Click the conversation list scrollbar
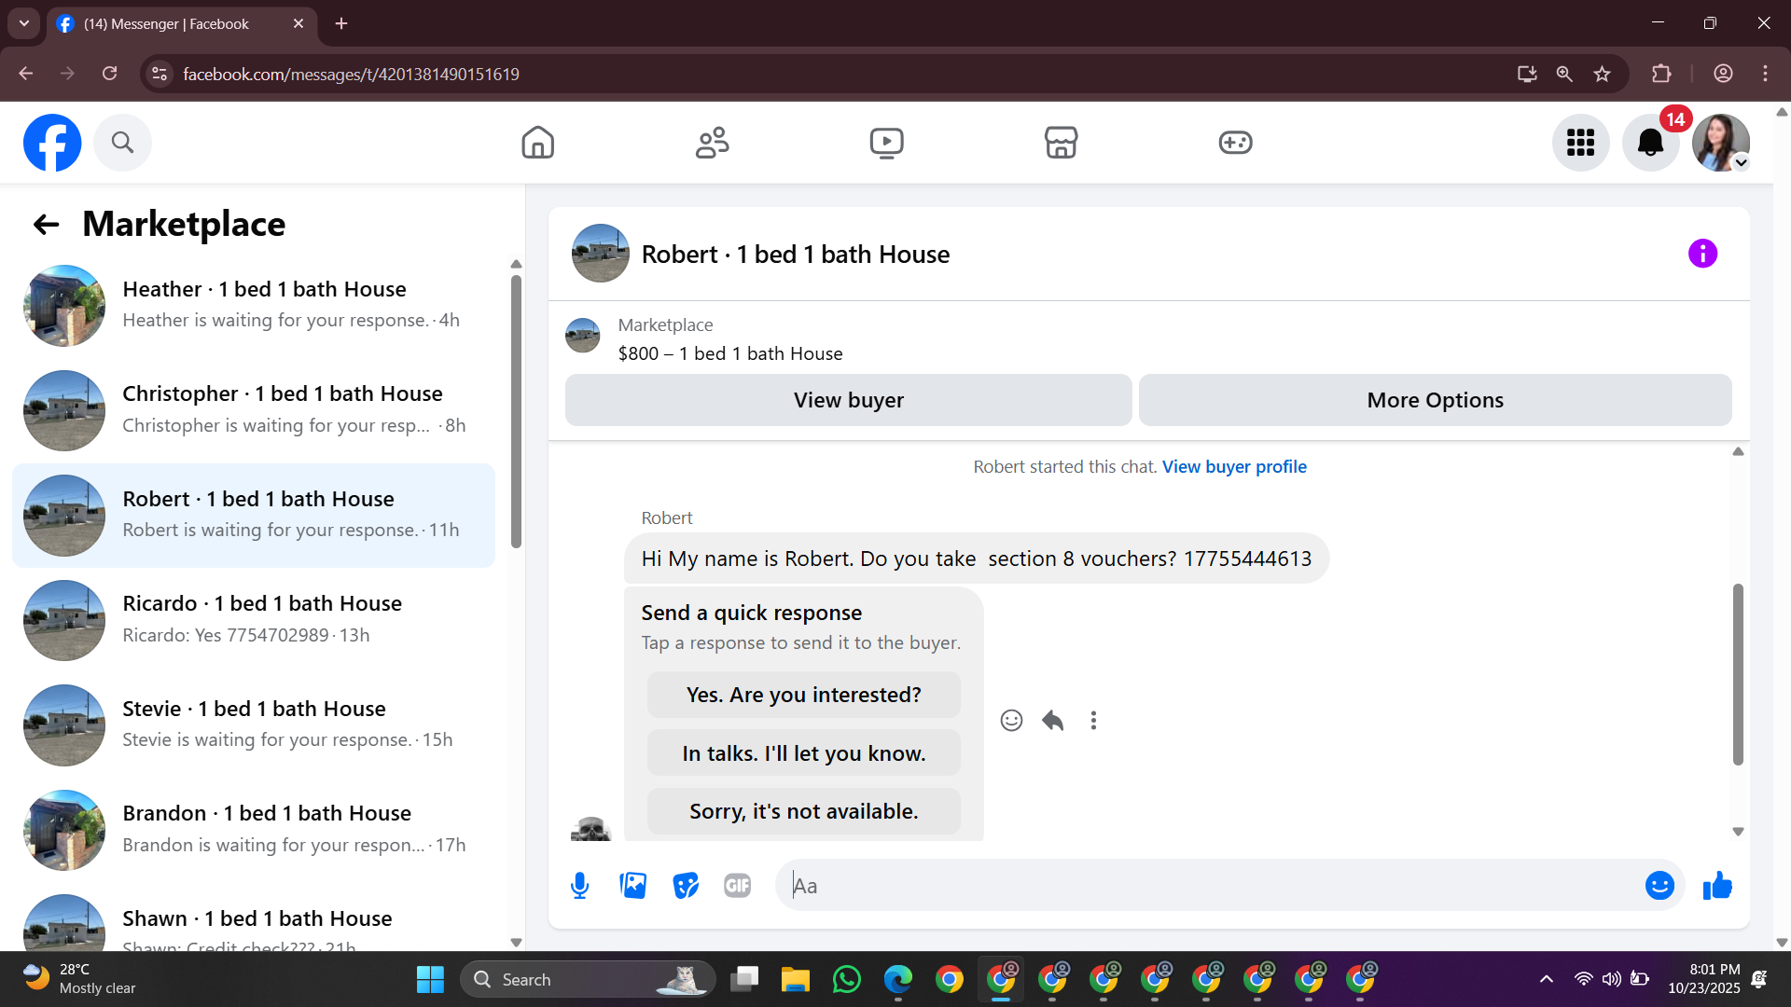The height and width of the screenshot is (1007, 1791). 516,410
